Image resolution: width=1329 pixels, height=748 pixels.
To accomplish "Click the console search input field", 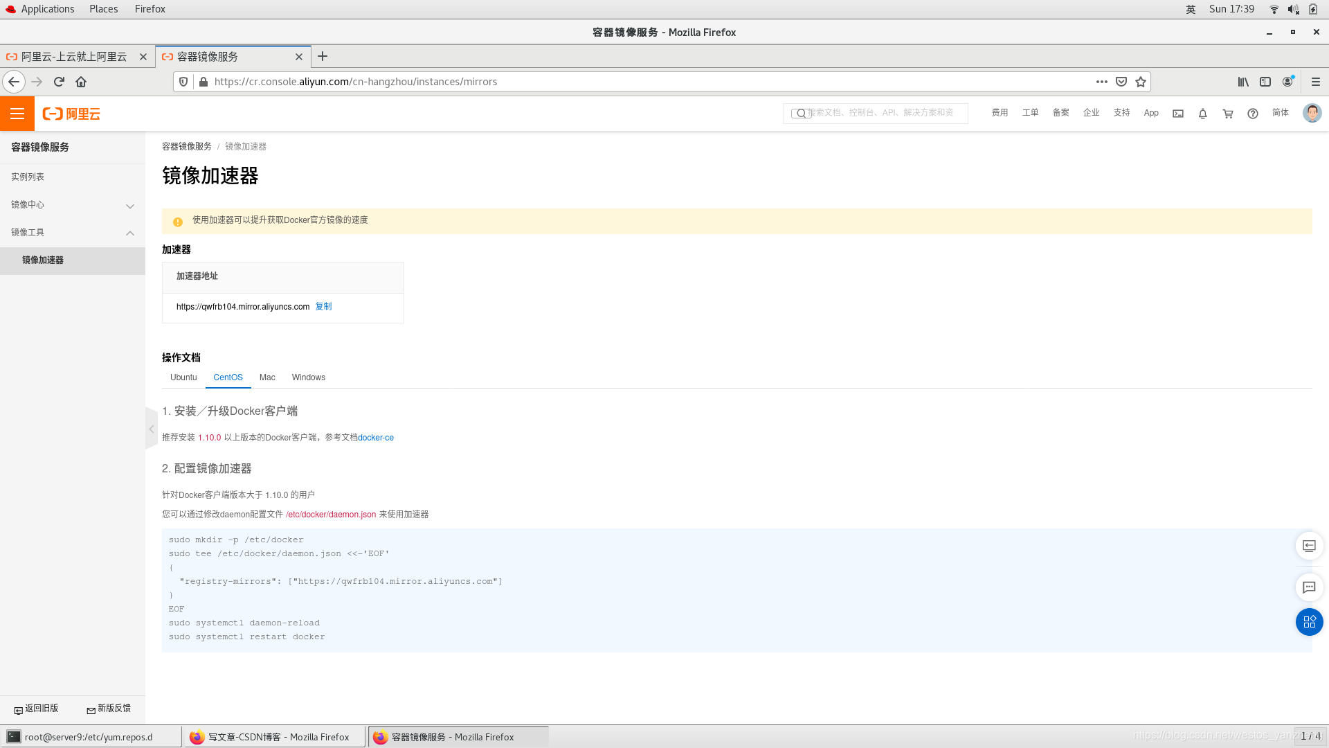I will tap(883, 113).
